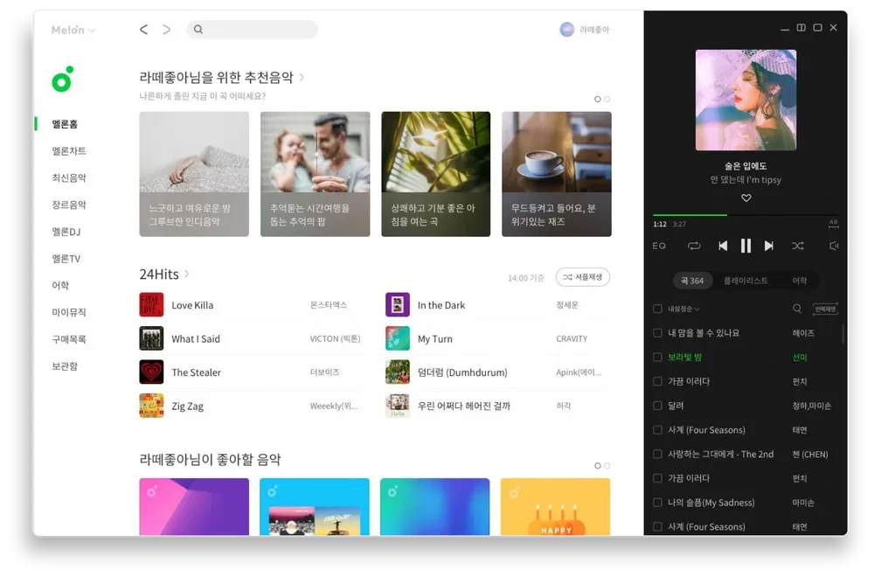Select second page dot of 좋아할 음악 carousel
The image size is (874, 577).
click(x=607, y=465)
